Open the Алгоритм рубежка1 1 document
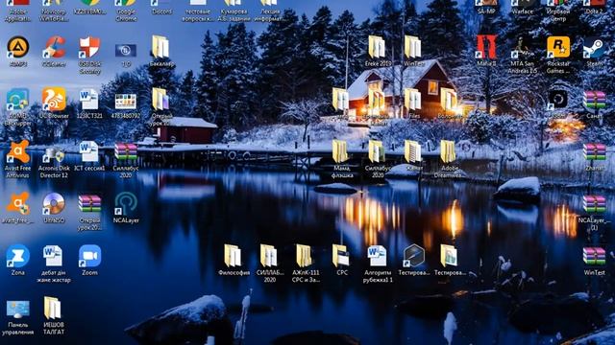615x345 pixels. (x=377, y=256)
